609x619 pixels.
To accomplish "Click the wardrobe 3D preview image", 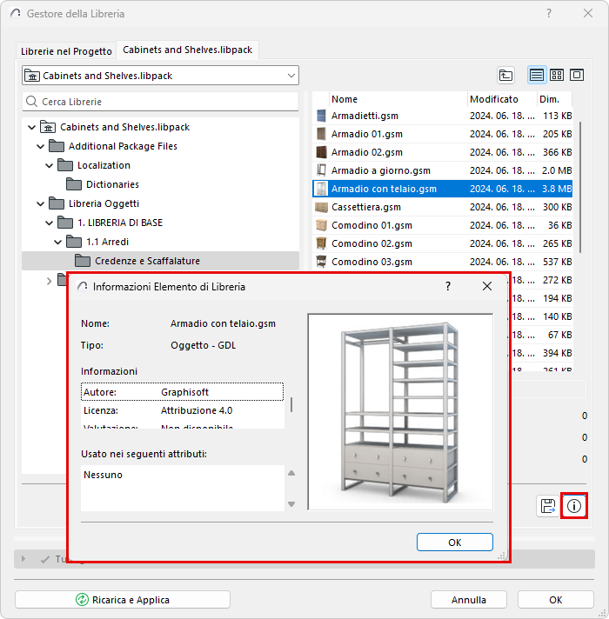I will 400,412.
